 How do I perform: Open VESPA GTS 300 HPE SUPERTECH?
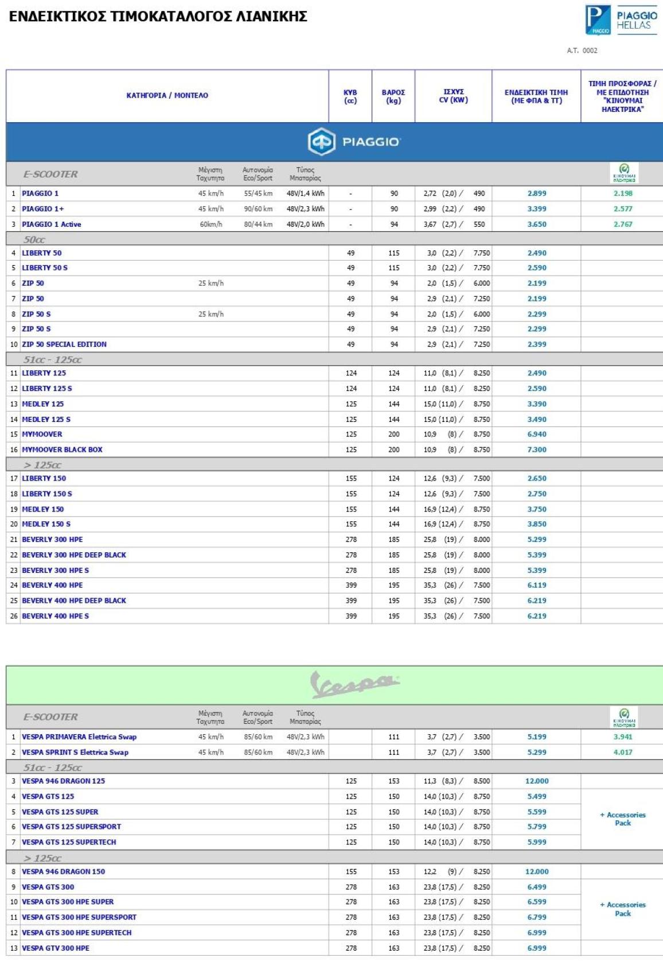[x=76, y=932]
